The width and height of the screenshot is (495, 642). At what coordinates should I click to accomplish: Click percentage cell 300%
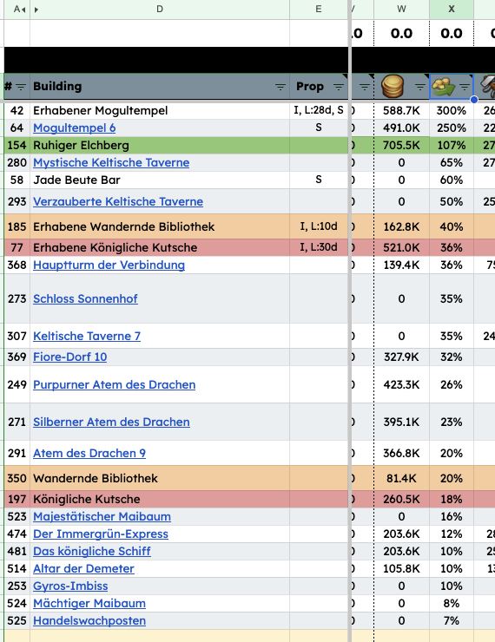tap(452, 110)
